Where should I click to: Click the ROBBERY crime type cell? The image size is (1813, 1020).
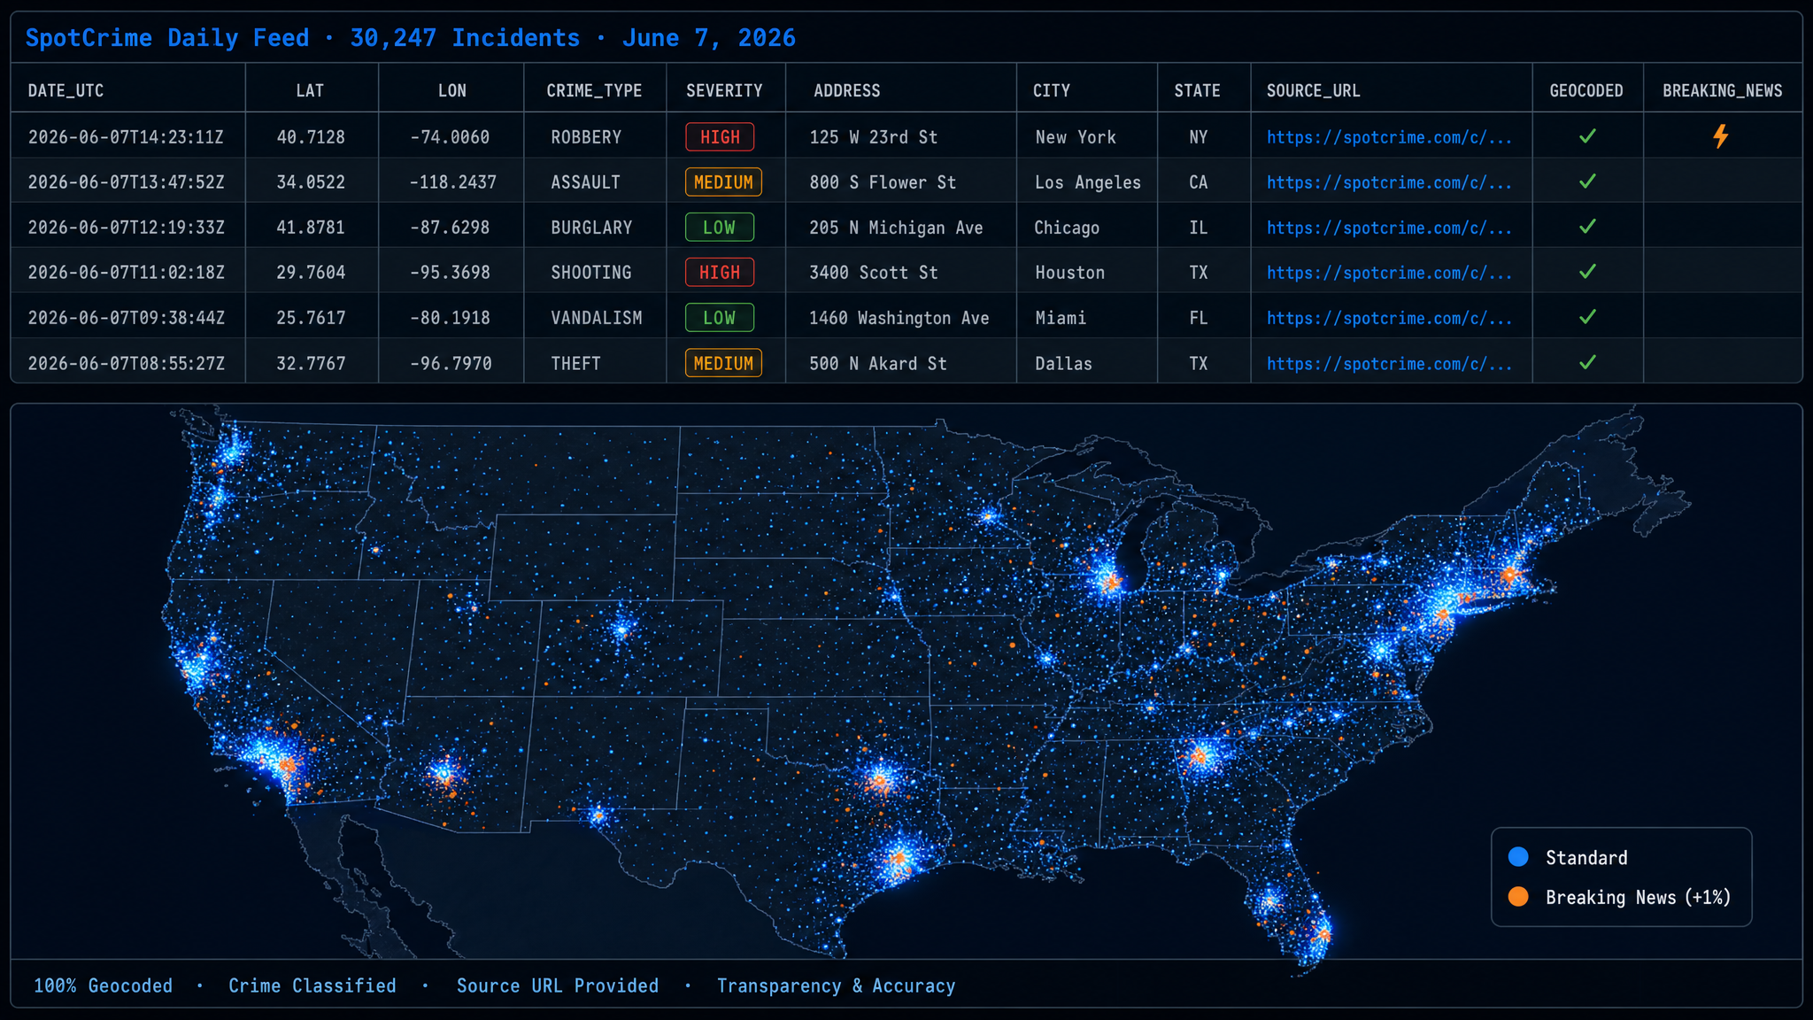point(586,137)
